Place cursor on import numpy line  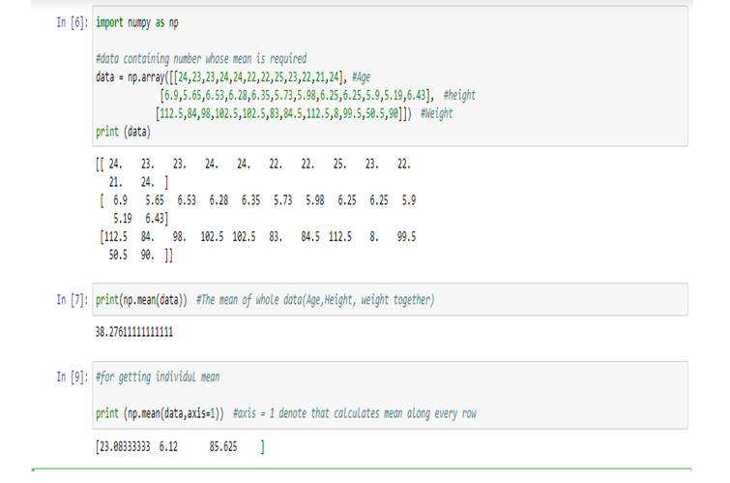pos(137,22)
